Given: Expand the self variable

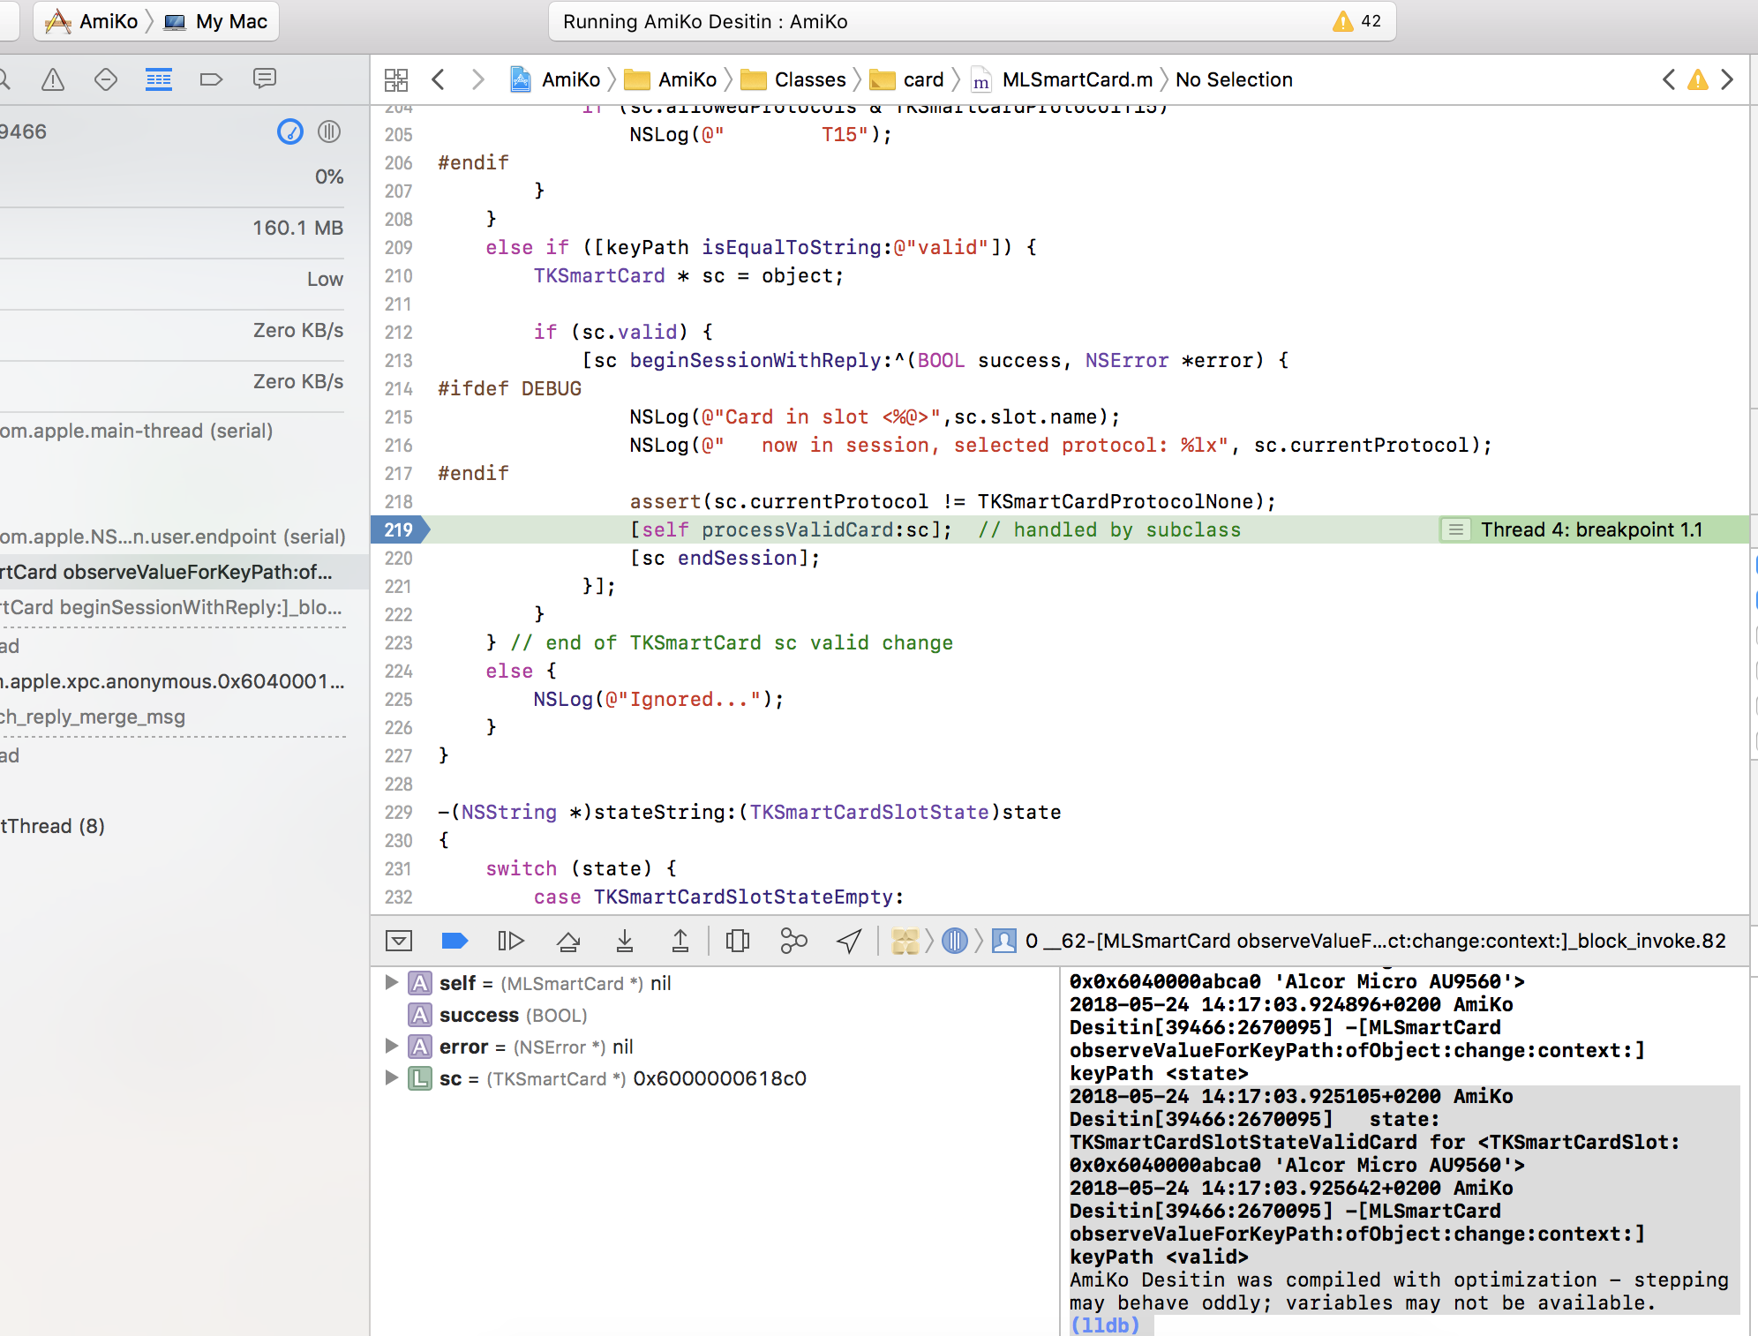Looking at the screenshot, I should [390, 983].
